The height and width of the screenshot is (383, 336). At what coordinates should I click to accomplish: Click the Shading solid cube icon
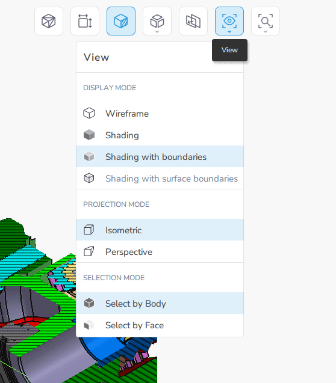pos(89,135)
